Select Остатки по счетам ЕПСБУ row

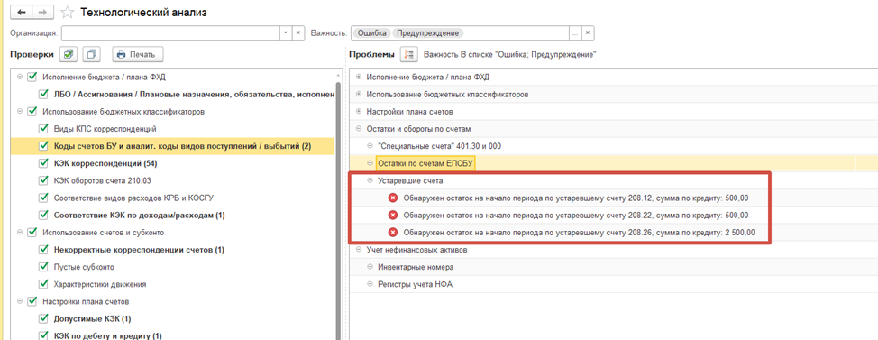pos(614,163)
